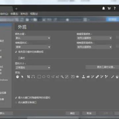Click the question mark help icon
The width and height of the screenshot is (119, 119).
(x=115, y=8)
